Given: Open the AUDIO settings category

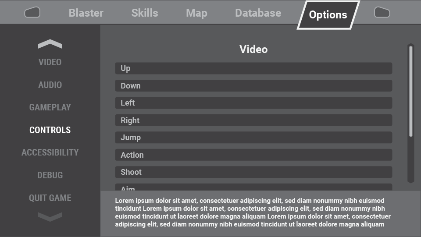Looking at the screenshot, I should pos(50,85).
